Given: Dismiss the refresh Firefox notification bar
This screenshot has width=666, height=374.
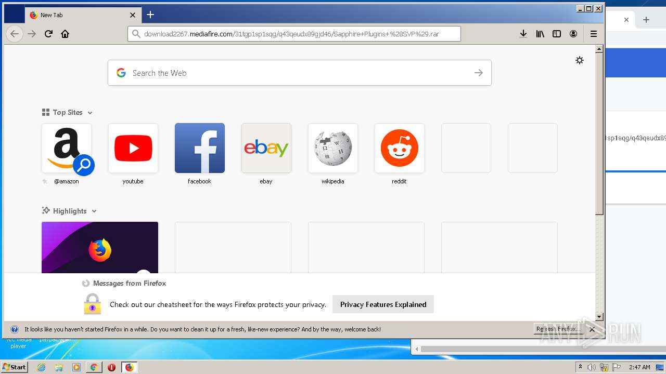Looking at the screenshot, I should click(592, 329).
